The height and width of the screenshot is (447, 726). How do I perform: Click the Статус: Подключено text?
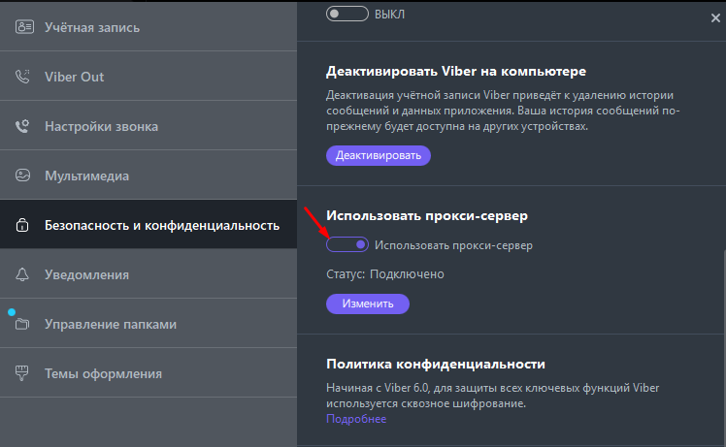pos(385,274)
